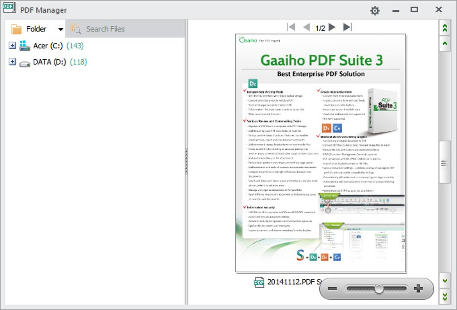Click the panel splitter grip handle

coord(186,162)
